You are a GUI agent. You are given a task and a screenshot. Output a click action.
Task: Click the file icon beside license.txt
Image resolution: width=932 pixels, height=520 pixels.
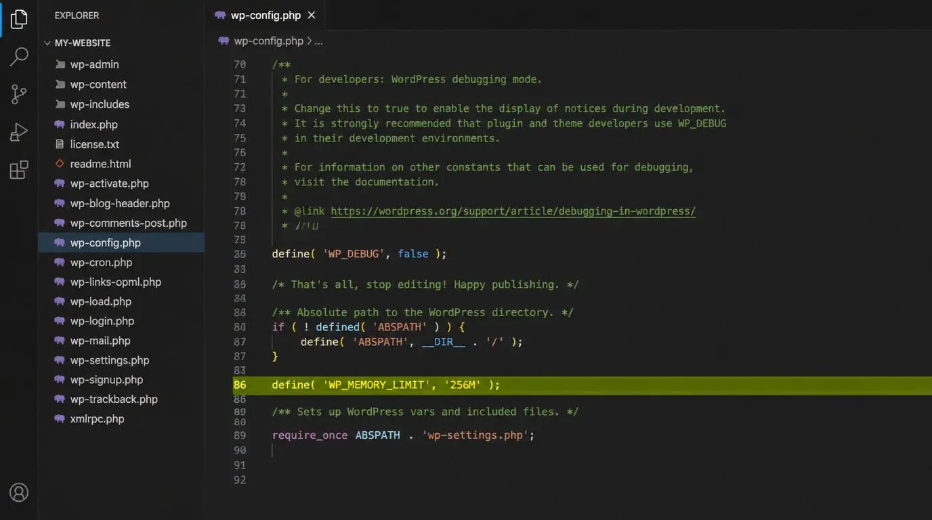[x=60, y=144]
